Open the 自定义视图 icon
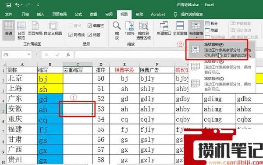Viewport: 263px width, 165px height. coord(53,29)
